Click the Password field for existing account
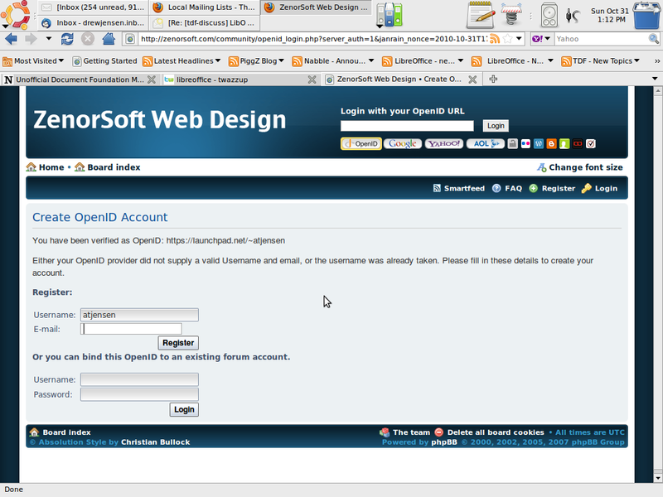The height and width of the screenshot is (497, 663). [x=139, y=394]
